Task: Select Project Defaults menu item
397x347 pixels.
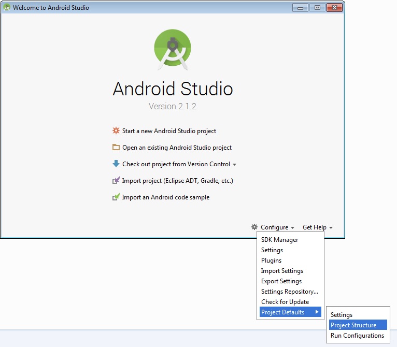Action: [290, 312]
